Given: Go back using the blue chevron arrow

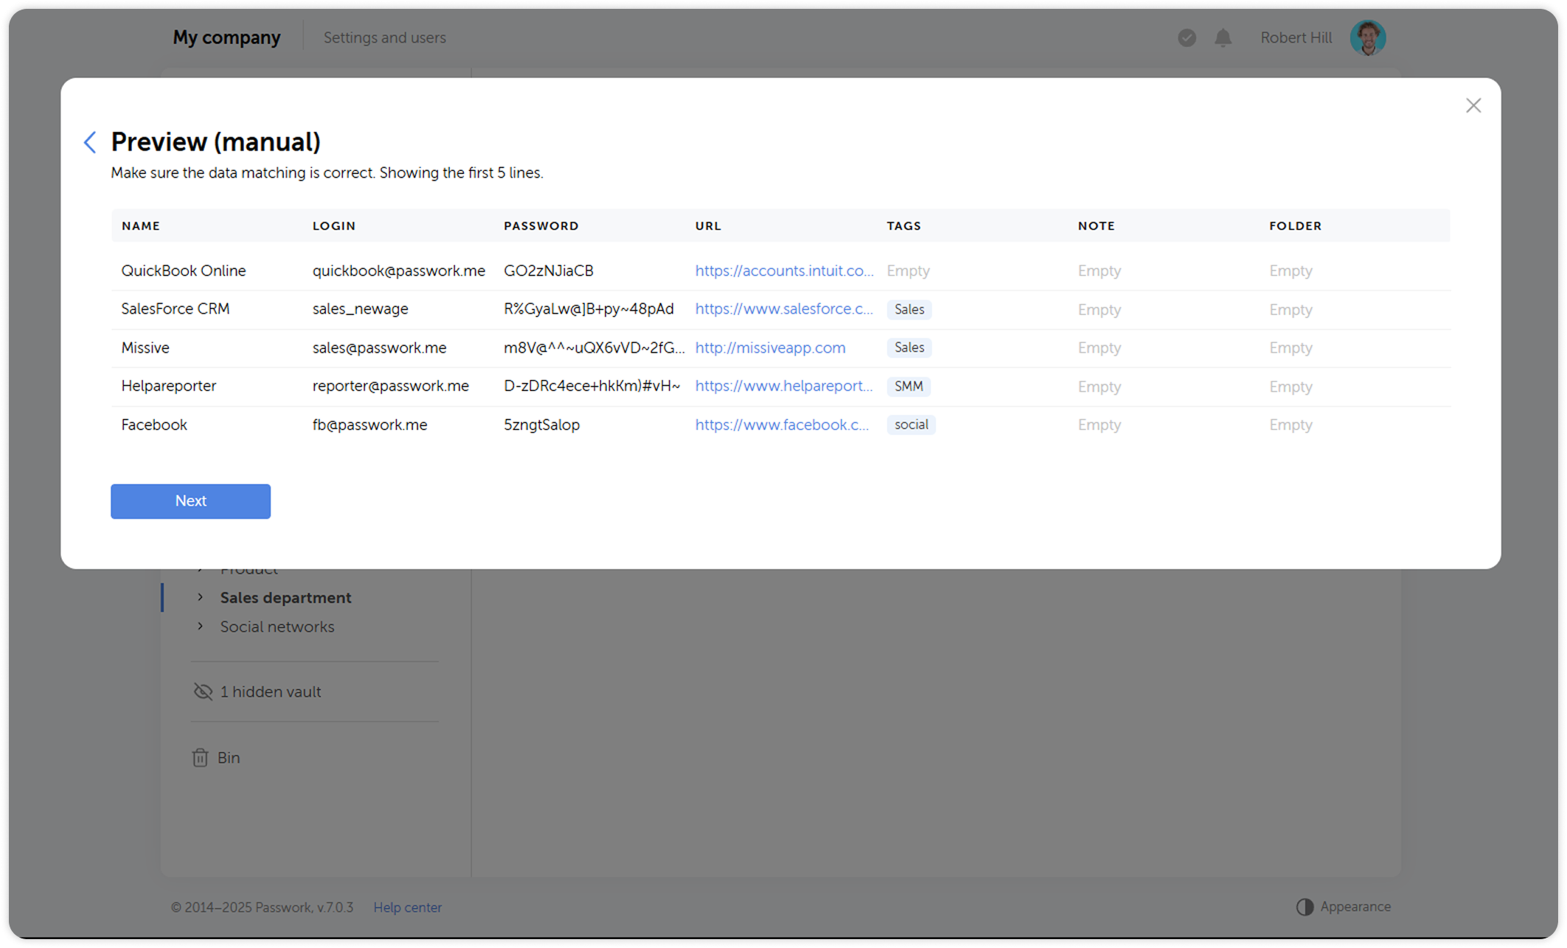Looking at the screenshot, I should click(90, 142).
